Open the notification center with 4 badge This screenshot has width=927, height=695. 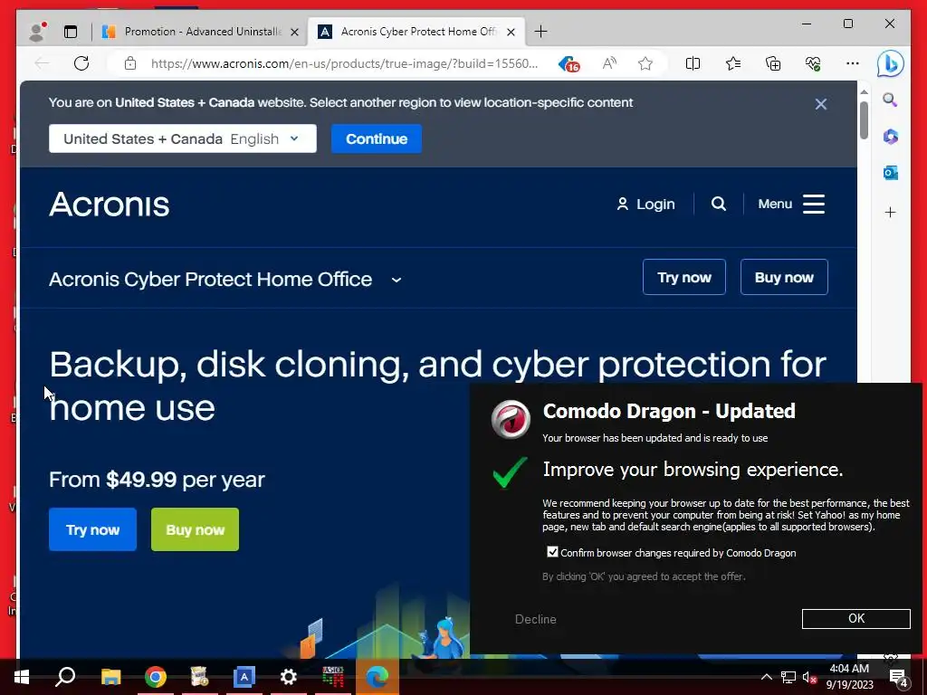pos(899,677)
